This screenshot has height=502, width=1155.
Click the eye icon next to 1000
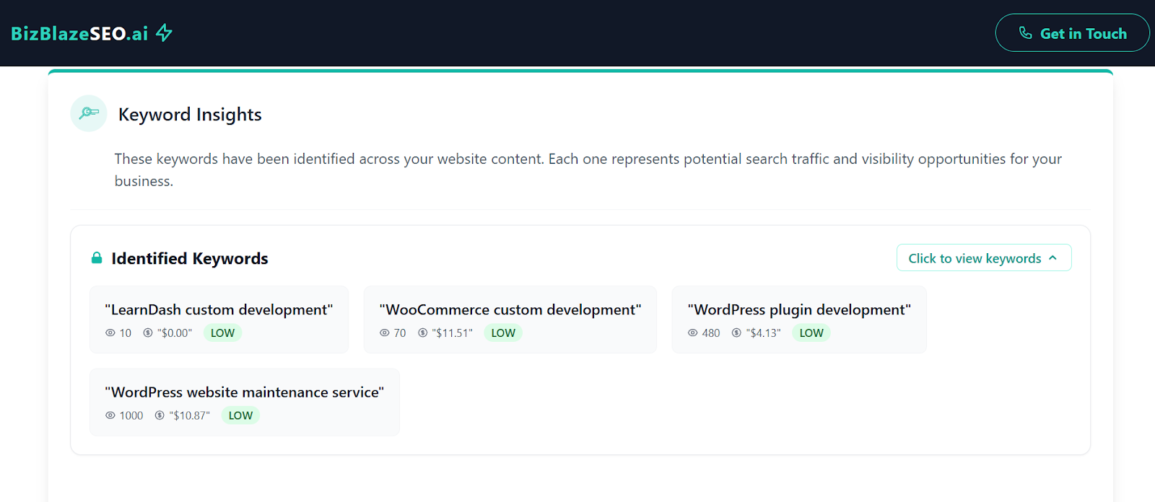pos(110,415)
